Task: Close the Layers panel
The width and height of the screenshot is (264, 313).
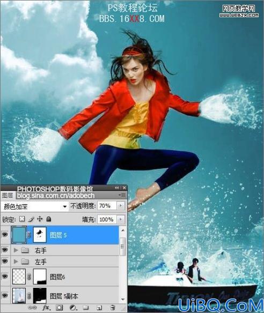Action: coord(124,188)
